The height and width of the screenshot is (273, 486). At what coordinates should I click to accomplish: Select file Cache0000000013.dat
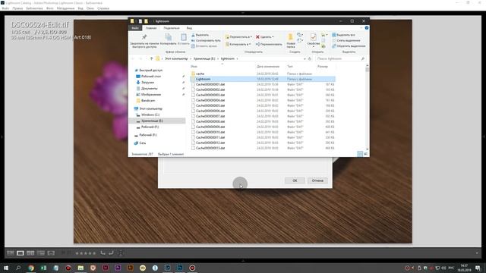[x=263, y=148]
